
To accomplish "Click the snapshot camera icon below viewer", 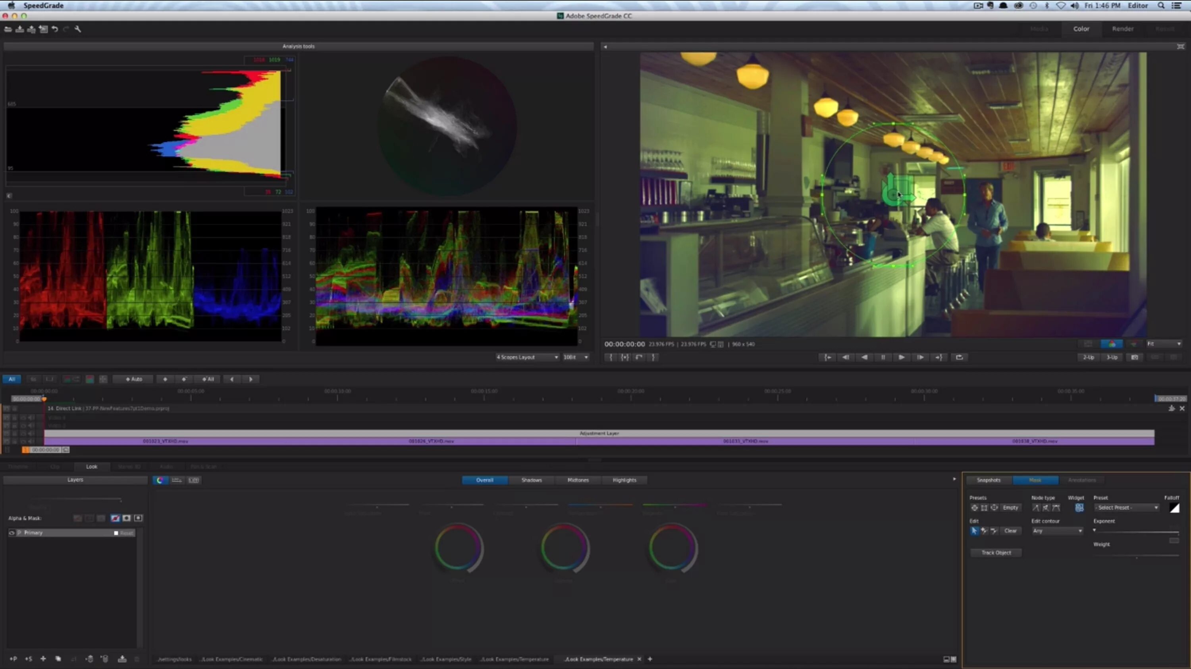I will click(x=1135, y=357).
